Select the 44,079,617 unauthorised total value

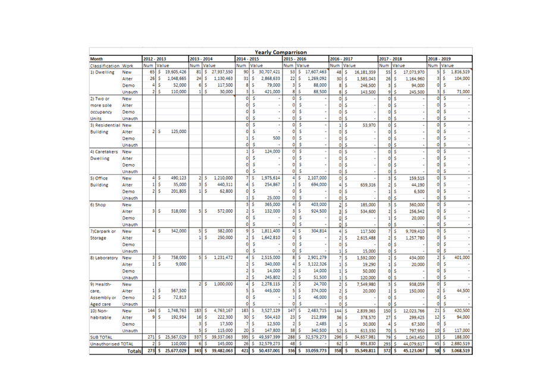pyautogui.click(x=414, y=344)
